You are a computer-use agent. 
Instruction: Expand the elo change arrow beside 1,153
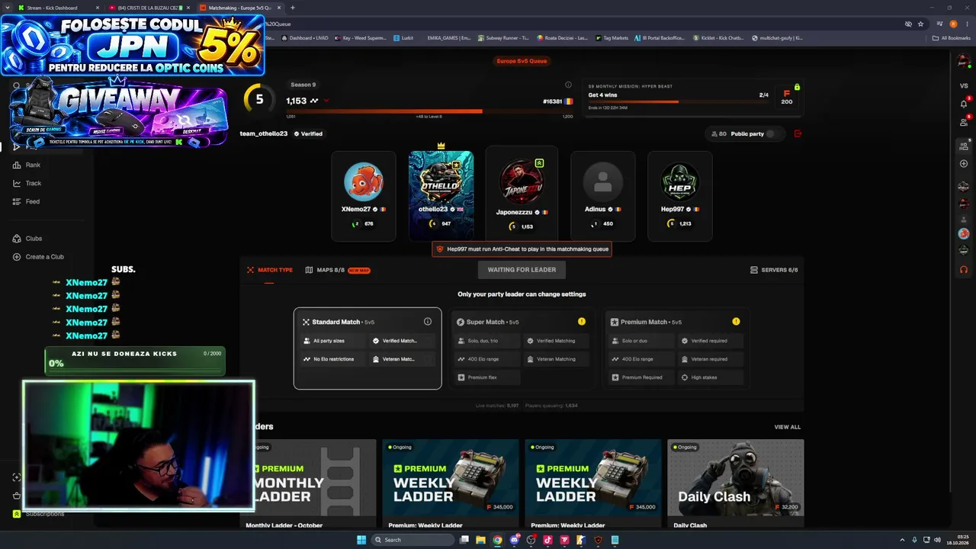click(x=326, y=101)
